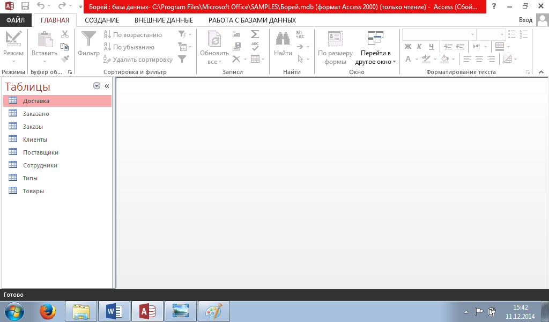Viewport: 549px width, 322px height.
Task: Click the Sigma totals icon
Action: [x=255, y=34]
